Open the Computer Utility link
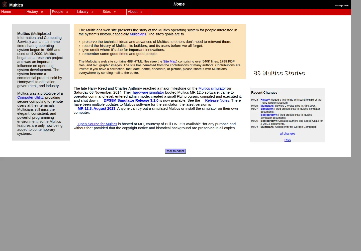The image size is (361, 251). pyautogui.click(x=30, y=97)
